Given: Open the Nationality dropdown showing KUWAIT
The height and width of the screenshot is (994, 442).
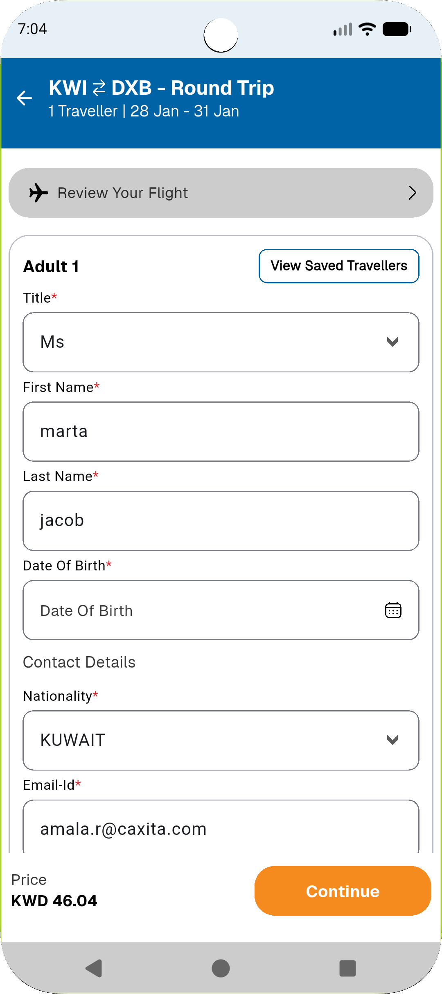Looking at the screenshot, I should click(221, 740).
